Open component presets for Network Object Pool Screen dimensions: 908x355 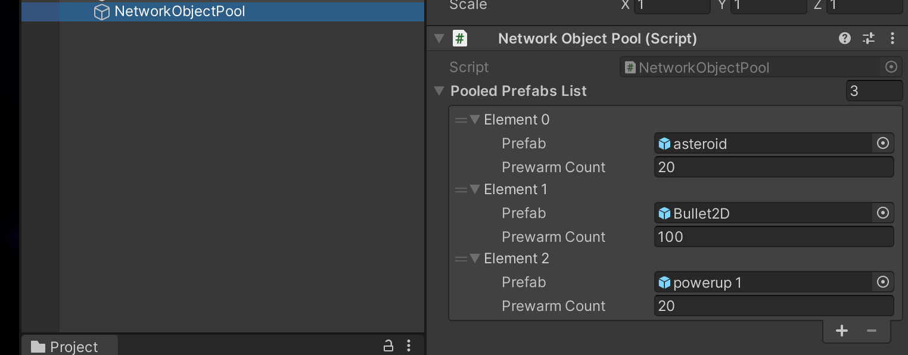pos(869,39)
